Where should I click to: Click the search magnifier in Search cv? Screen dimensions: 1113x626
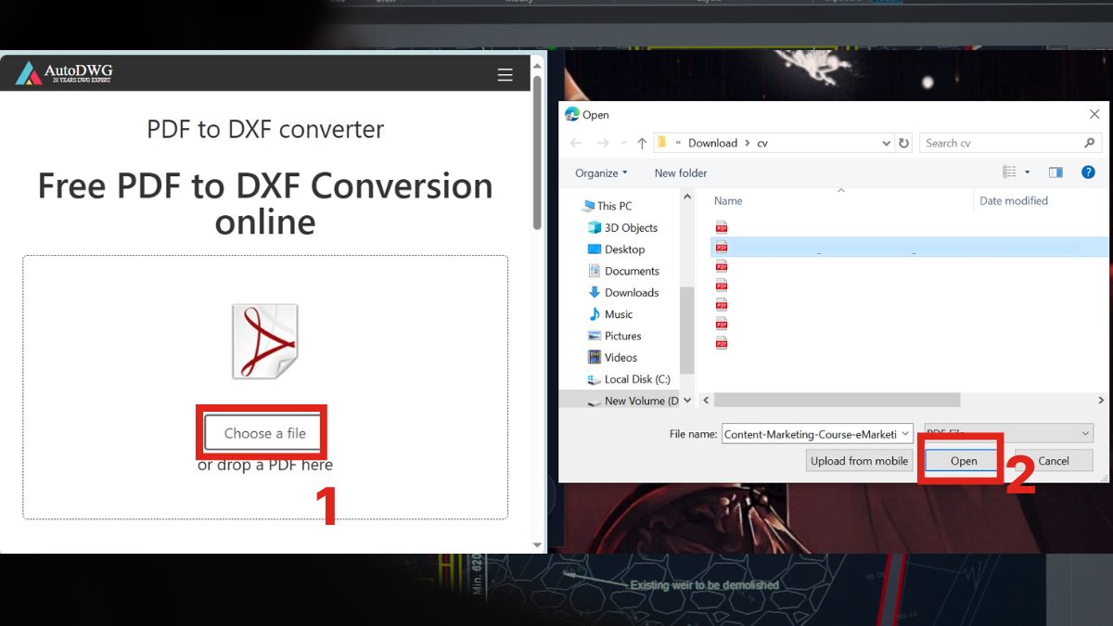1089,142
